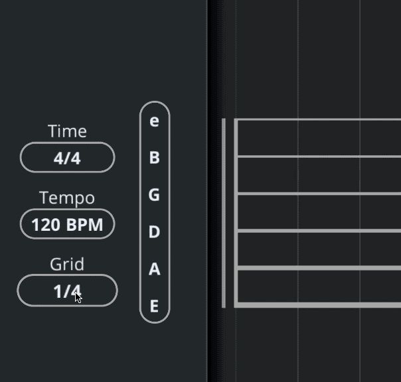Click the A string tuning label
This screenshot has width=401, height=382.
[x=154, y=269]
